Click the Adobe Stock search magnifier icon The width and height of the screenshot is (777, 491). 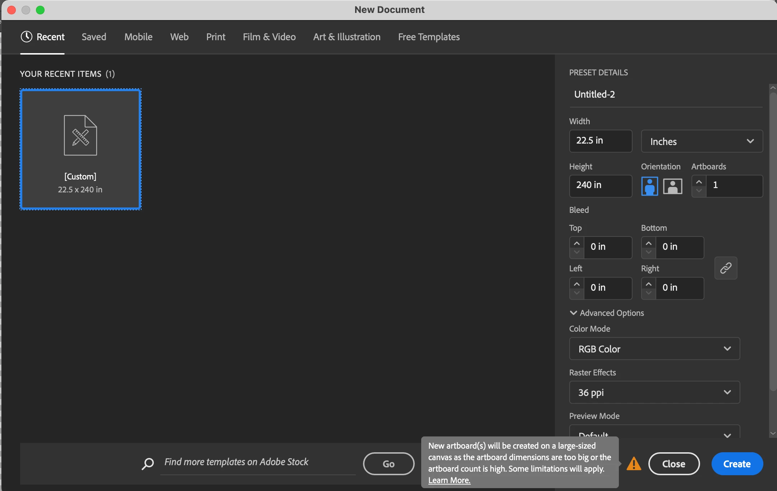[148, 463]
